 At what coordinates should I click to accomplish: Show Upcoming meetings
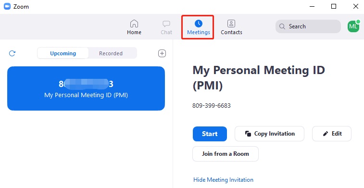pos(63,53)
